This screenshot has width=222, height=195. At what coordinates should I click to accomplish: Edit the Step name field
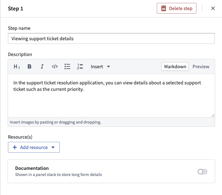pos(111,38)
